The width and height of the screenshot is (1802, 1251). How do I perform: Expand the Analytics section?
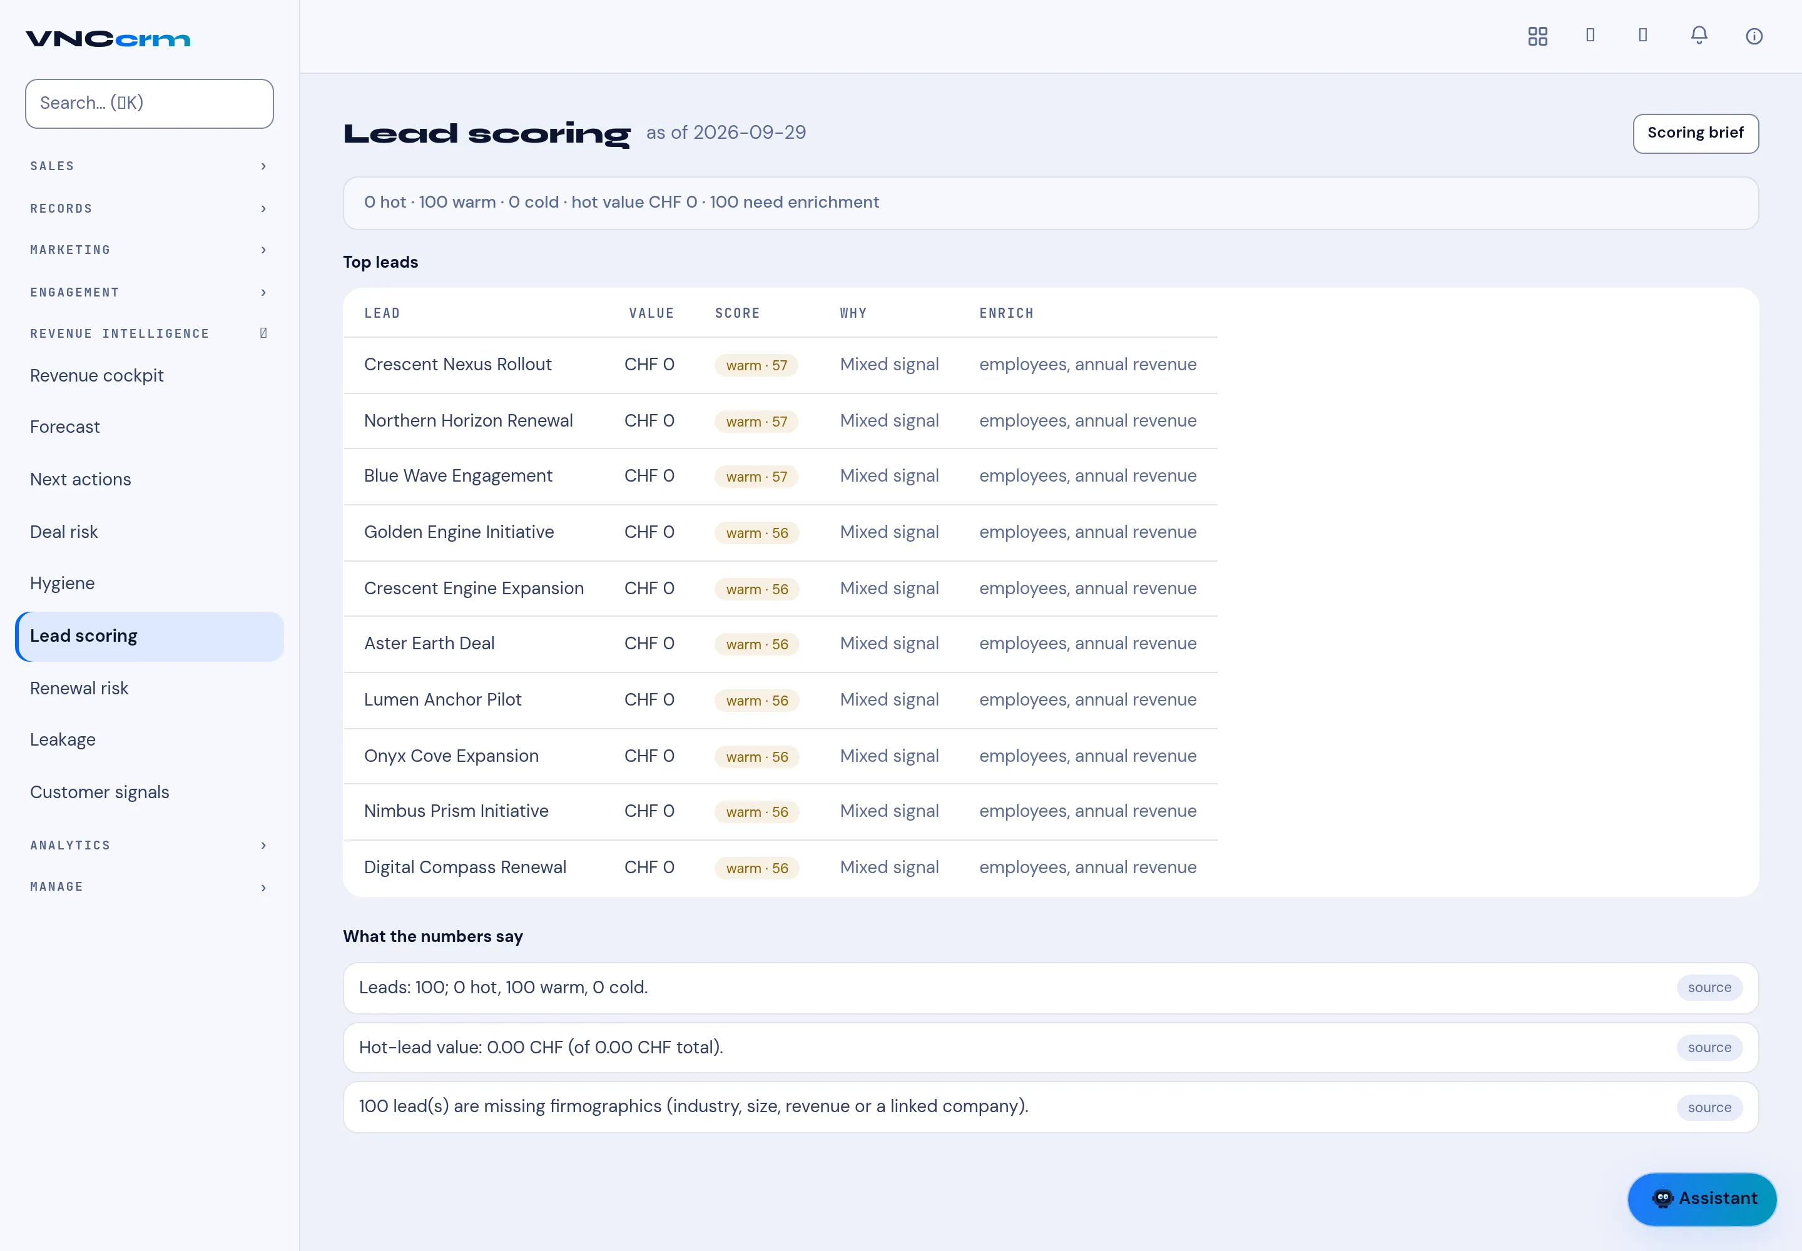pos(149,845)
